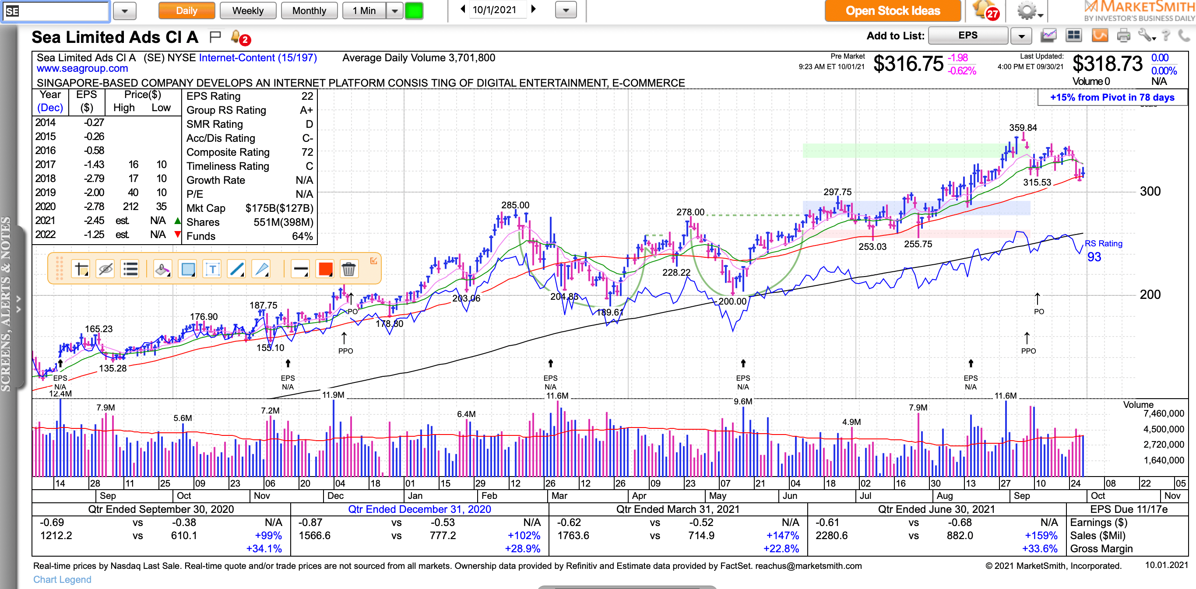The width and height of the screenshot is (1196, 589).
Task: Click the Composite Rating row
Action: (250, 152)
